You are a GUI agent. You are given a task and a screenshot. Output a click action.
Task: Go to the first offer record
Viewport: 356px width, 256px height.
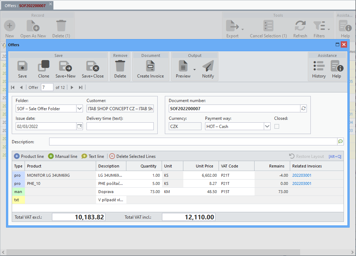(x=13, y=87)
